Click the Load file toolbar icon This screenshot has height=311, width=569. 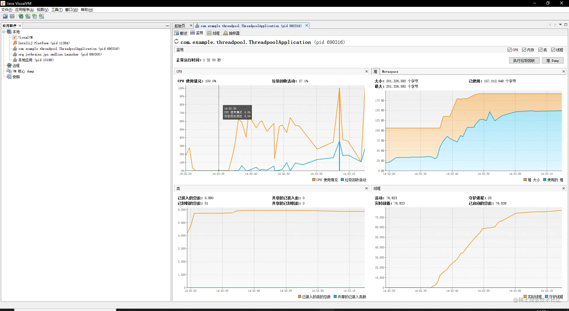[5, 16]
